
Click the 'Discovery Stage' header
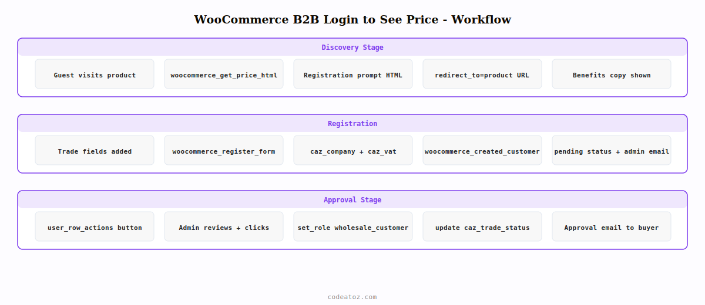coord(352,48)
